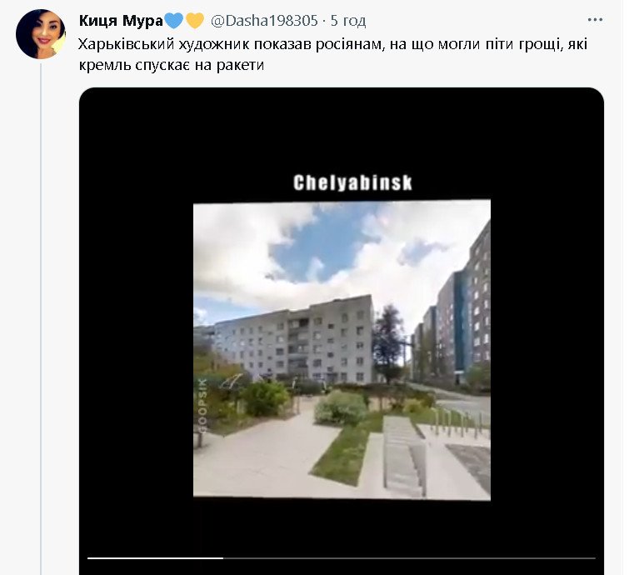The height and width of the screenshot is (575, 629).
Task: Open the display name Киця Мура
Action: pos(121,21)
